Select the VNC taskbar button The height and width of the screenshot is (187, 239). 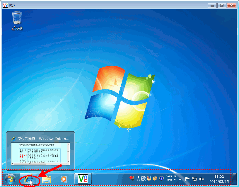point(83,179)
